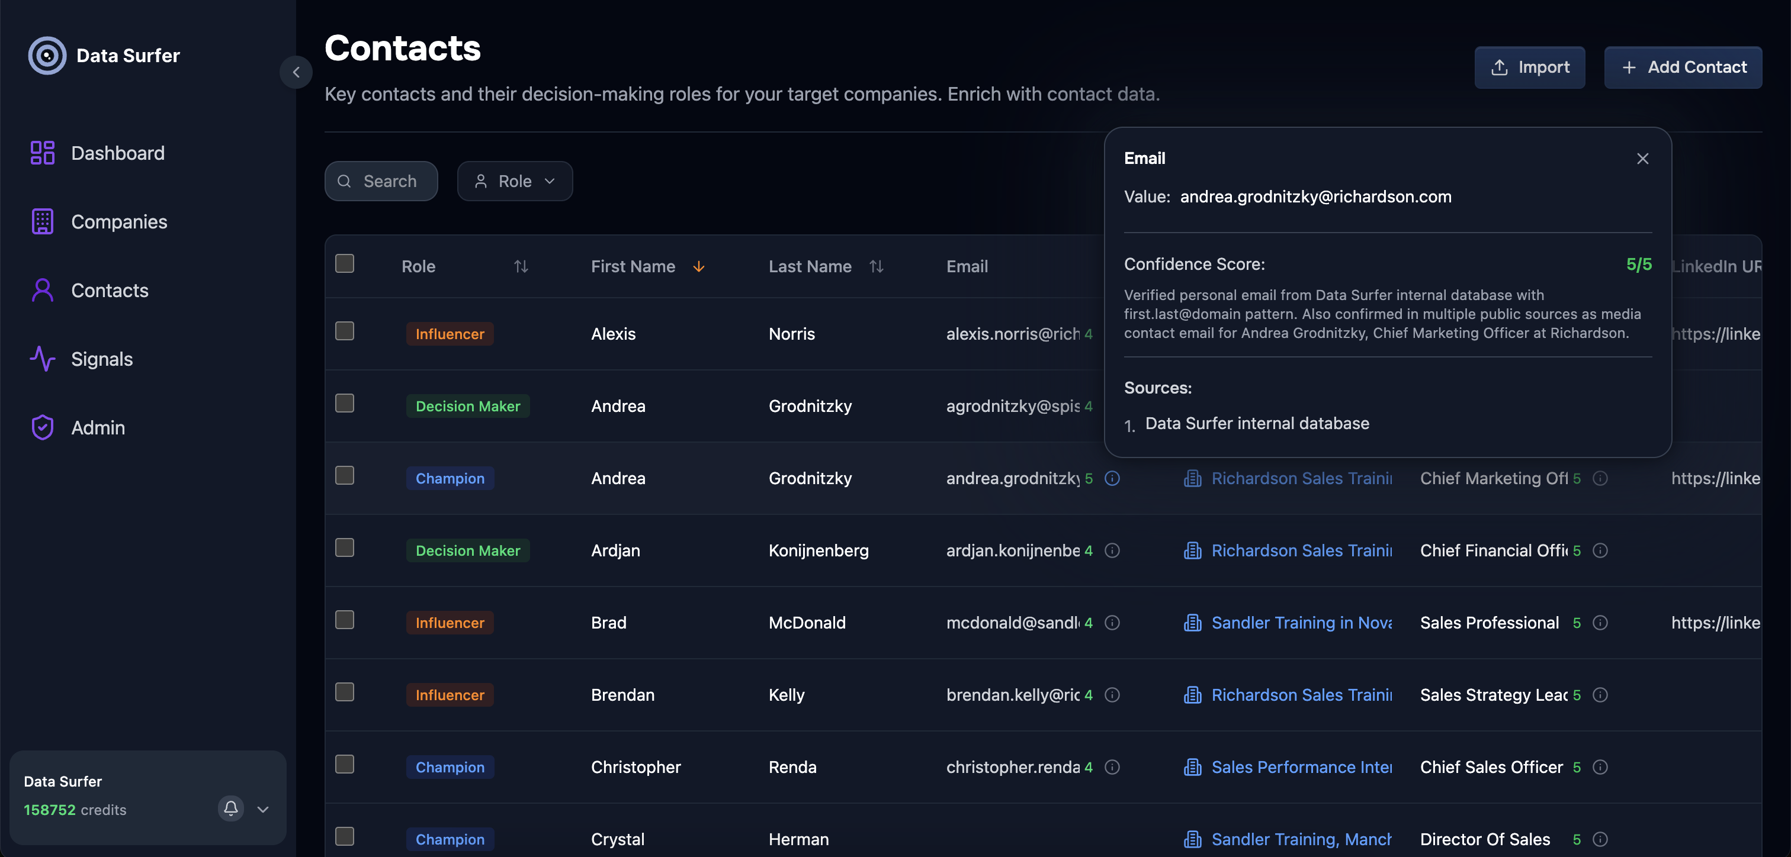The image size is (1791, 857).
Task: Open the Dashboard section from sidebar
Action: 117,152
